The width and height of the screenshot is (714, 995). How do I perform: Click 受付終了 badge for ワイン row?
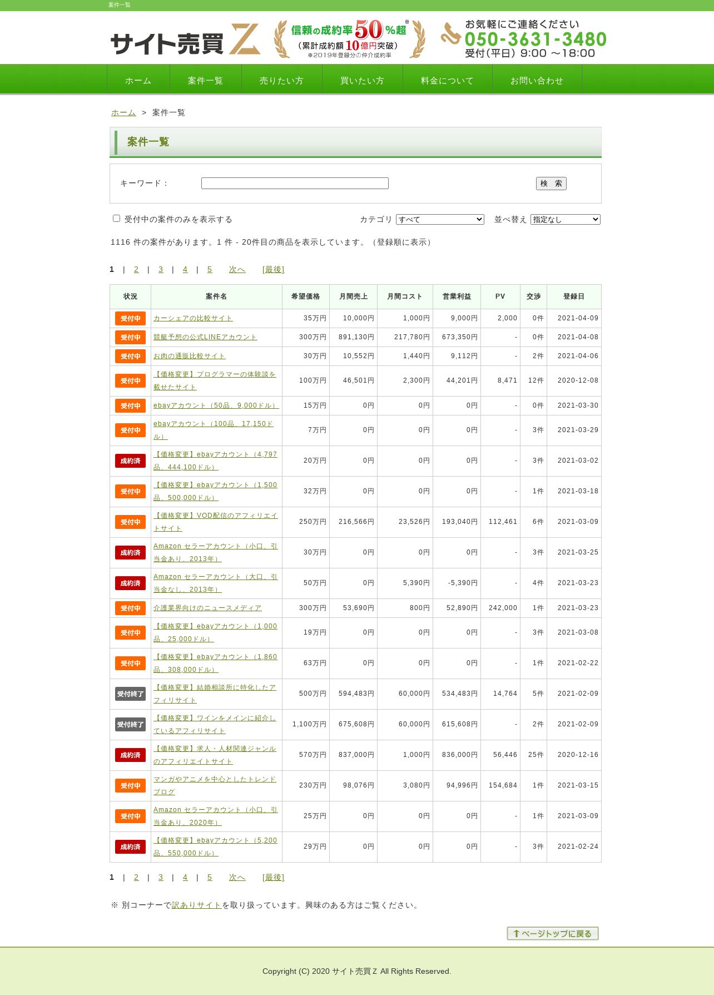(130, 724)
